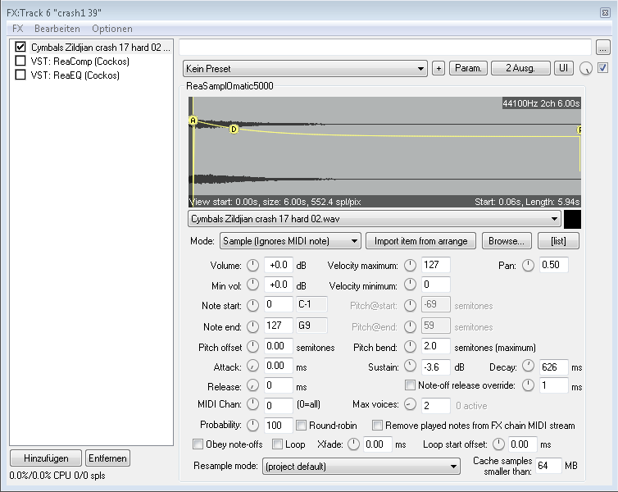Select the attack envelope point A in waveform

[x=193, y=121]
